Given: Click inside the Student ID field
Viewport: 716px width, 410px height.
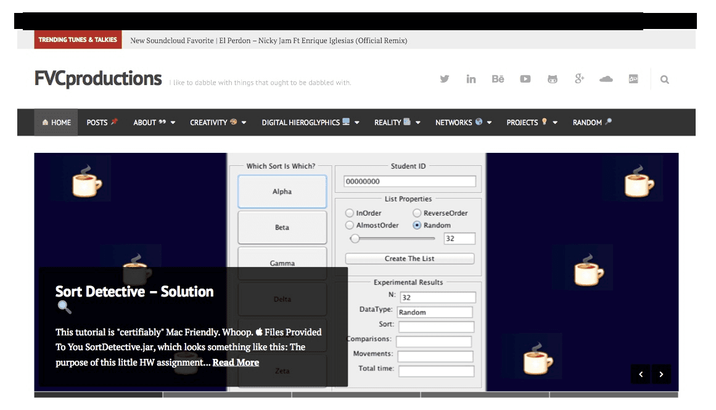Looking at the screenshot, I should [408, 181].
